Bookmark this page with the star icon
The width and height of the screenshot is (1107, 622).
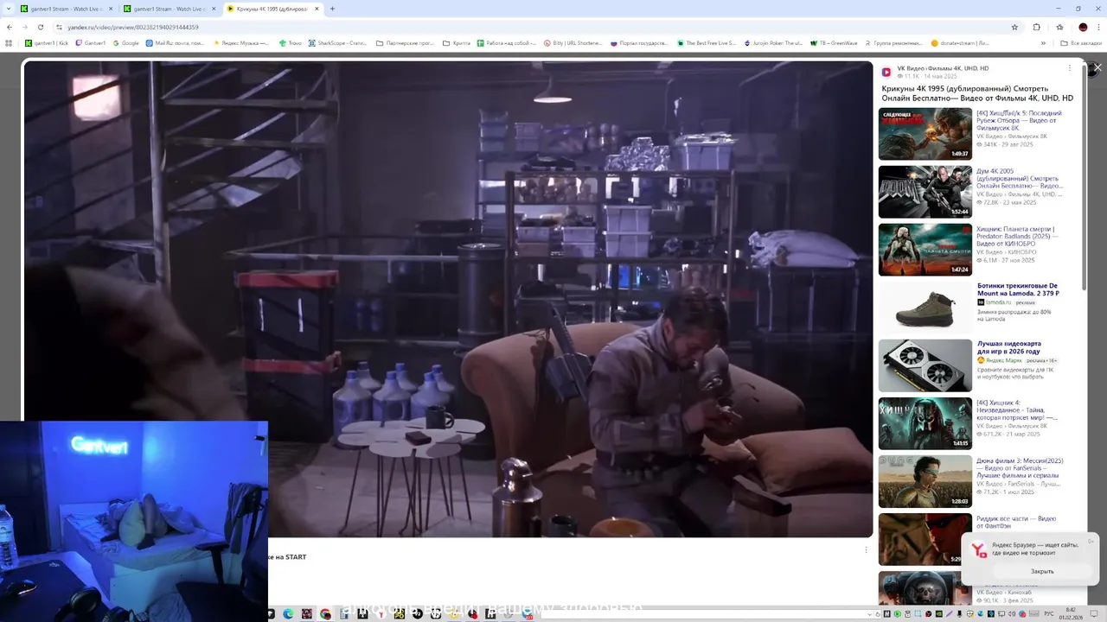pos(1014,27)
